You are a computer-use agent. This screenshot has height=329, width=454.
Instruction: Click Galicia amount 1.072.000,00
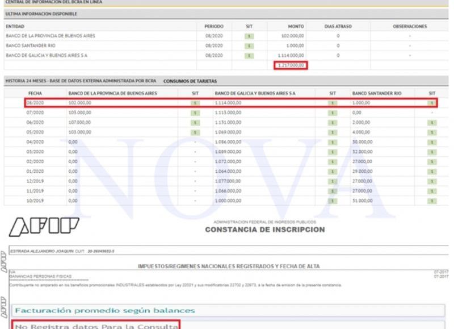(x=228, y=161)
